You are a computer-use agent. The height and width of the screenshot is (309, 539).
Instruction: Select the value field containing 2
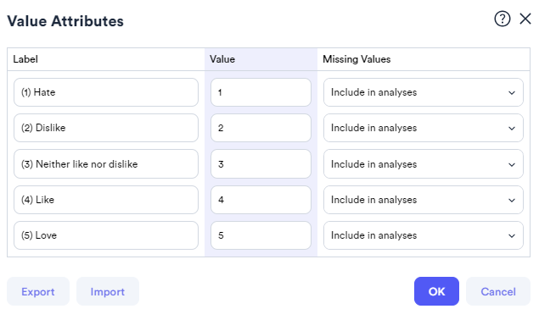(x=261, y=128)
